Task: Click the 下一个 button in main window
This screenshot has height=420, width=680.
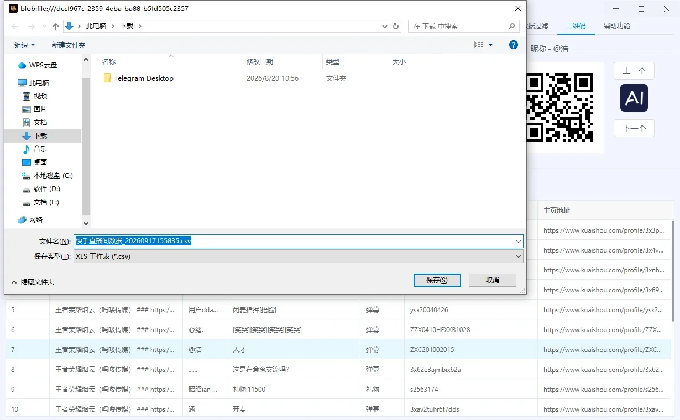Action: pos(634,128)
